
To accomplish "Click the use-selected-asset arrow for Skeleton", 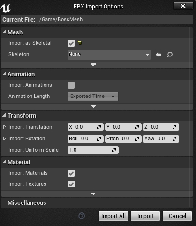I will point(158,55).
